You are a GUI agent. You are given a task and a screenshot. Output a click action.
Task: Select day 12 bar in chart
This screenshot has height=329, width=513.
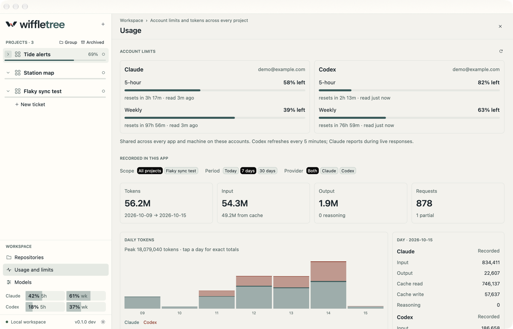click(x=254, y=292)
